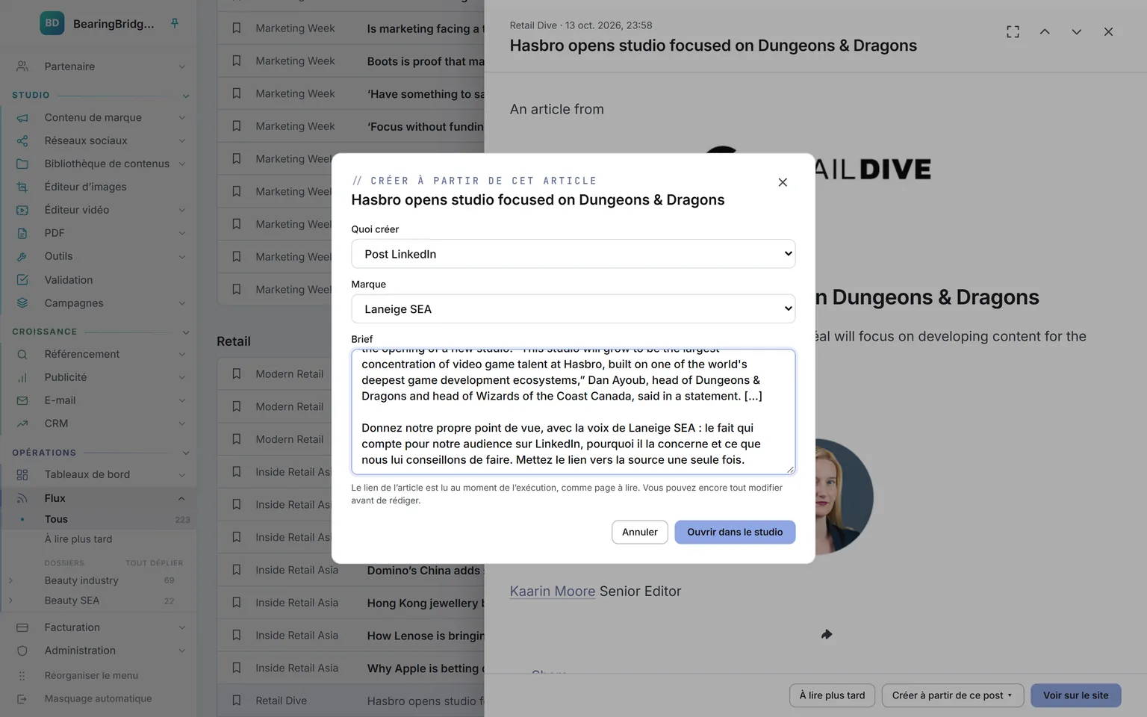Click TOUT DÉPLIER in Dossiers

pos(154,563)
